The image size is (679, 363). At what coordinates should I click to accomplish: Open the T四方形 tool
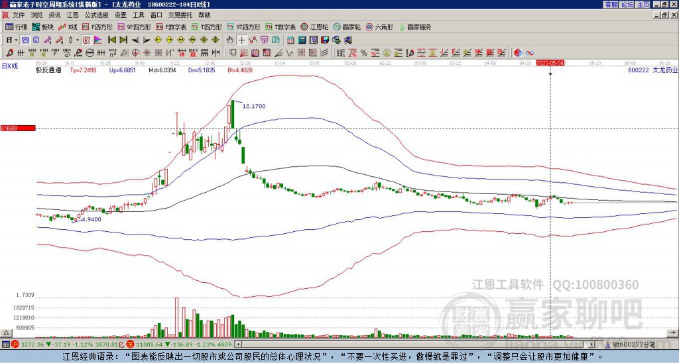[207, 26]
